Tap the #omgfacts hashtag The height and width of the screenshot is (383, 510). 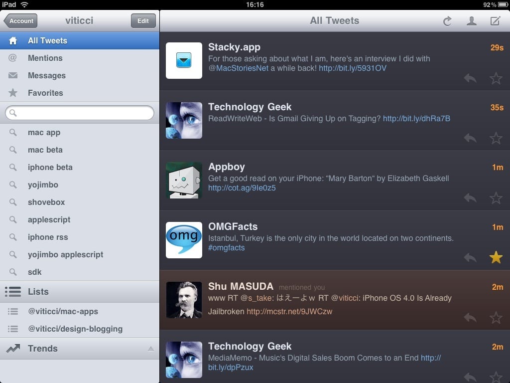(x=227, y=248)
